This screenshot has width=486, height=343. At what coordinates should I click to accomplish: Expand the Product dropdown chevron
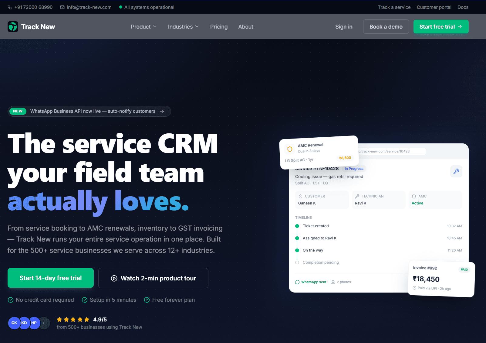(155, 27)
